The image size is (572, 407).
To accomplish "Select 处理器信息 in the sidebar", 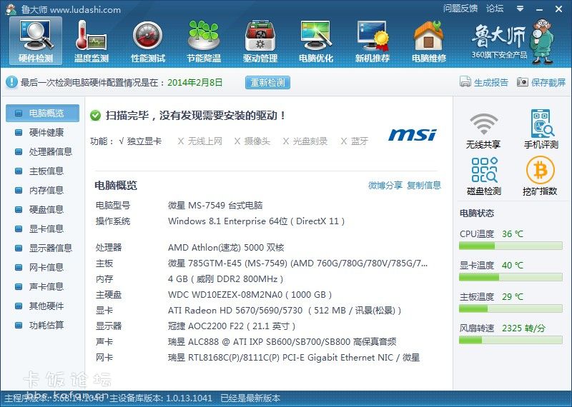I will click(x=43, y=151).
